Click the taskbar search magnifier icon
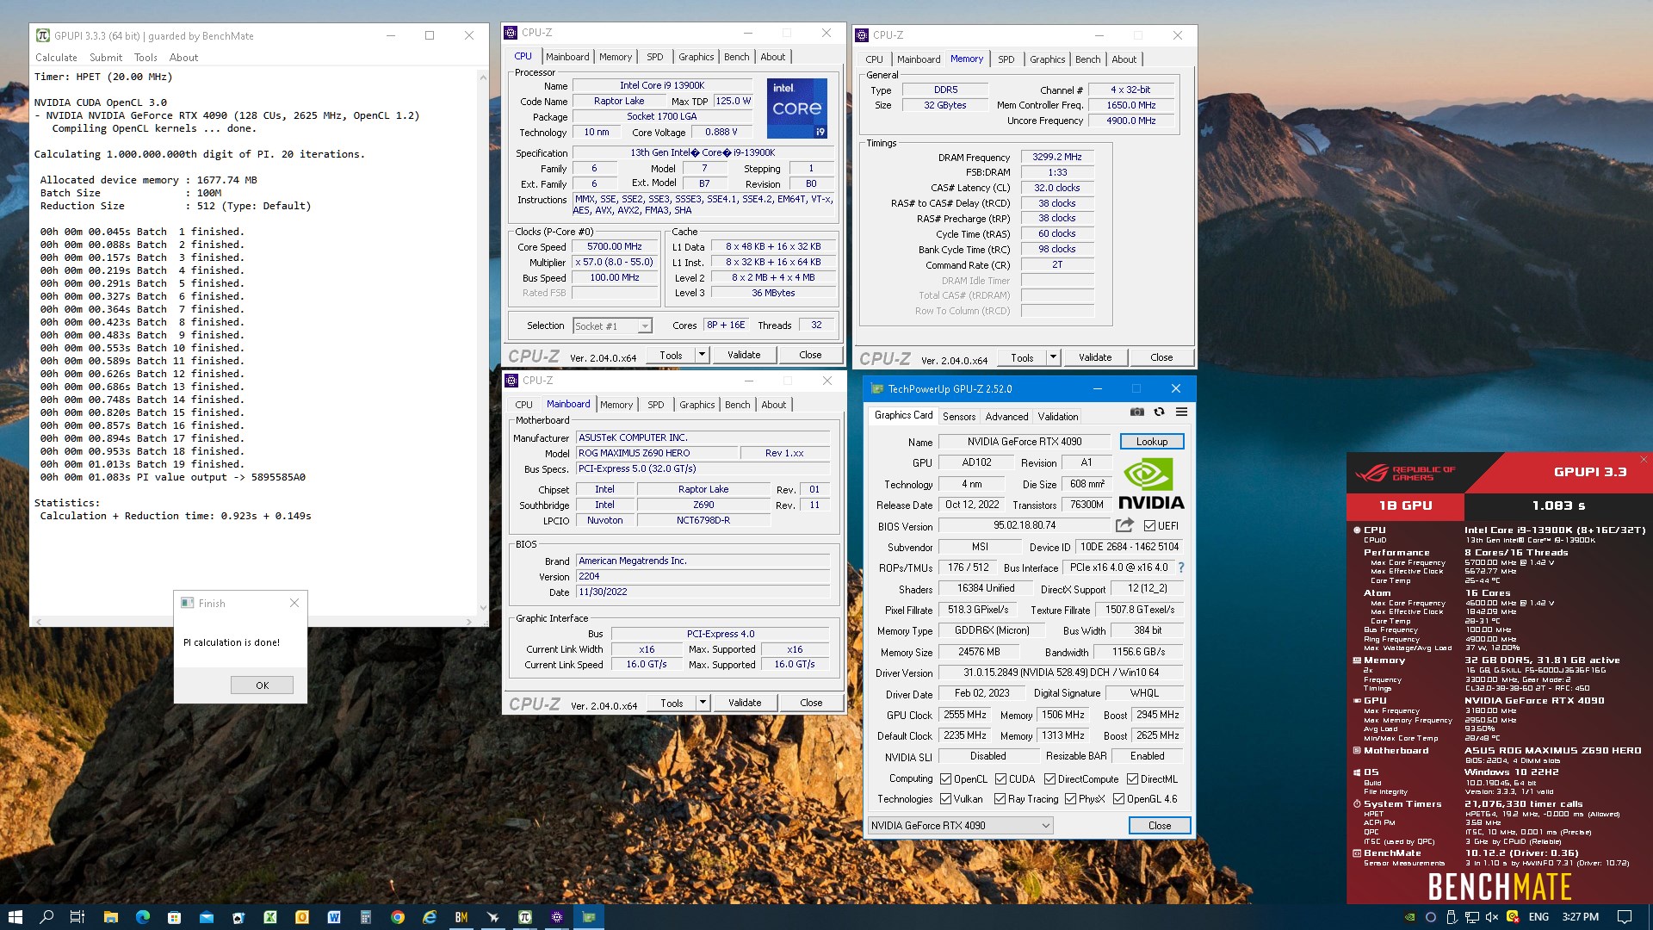 (x=46, y=917)
